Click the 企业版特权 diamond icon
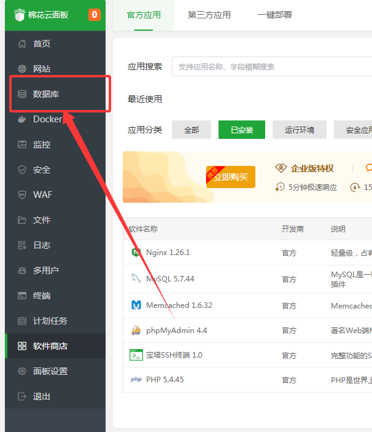The width and height of the screenshot is (372, 432). click(x=281, y=168)
